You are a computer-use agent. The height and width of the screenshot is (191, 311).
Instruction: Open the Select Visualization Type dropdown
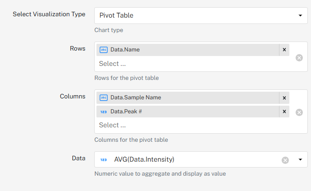tap(201, 15)
